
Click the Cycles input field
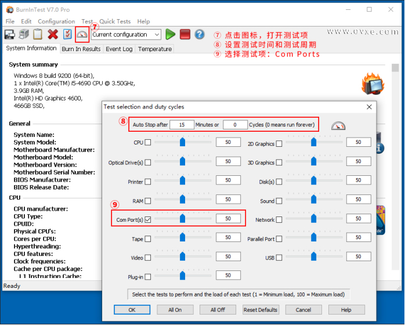pos(235,125)
